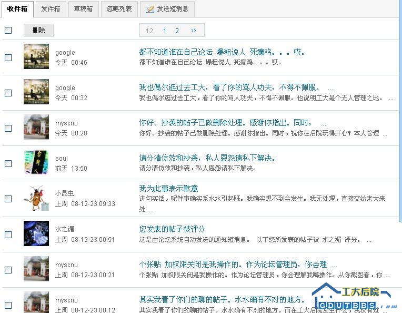Toggle the select-all checkbox beside 删除

pos(8,30)
